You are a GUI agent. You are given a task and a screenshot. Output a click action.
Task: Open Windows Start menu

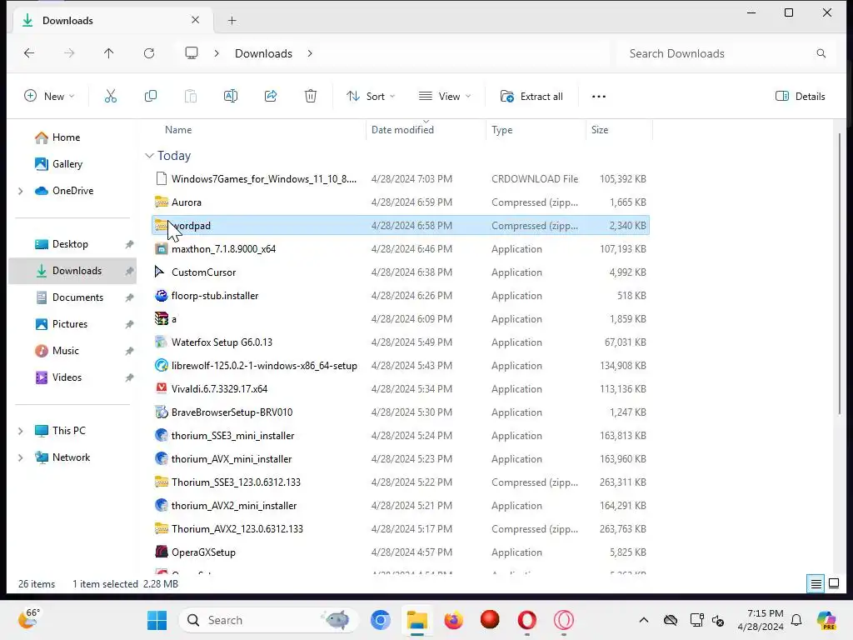[157, 620]
